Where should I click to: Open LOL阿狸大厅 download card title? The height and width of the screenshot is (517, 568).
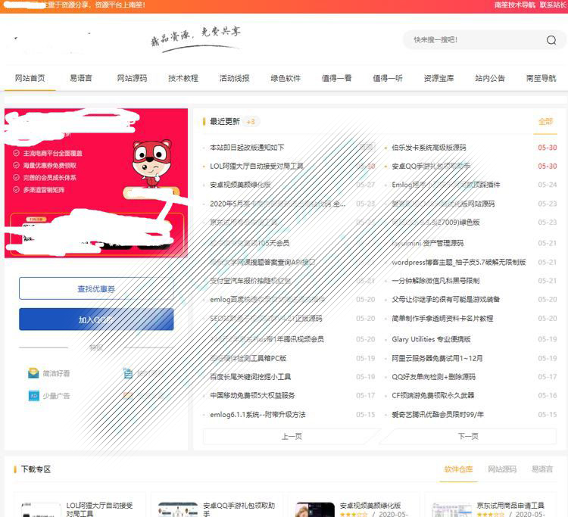tap(100, 509)
